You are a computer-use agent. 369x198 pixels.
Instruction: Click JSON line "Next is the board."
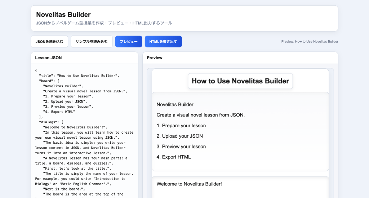click(x=64, y=189)
